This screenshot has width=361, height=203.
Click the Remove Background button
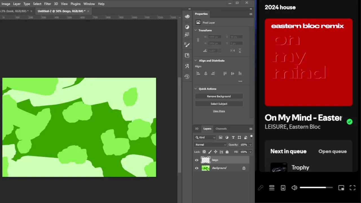pos(219,96)
